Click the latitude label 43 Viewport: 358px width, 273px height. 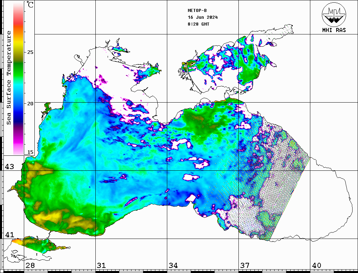pos(9,167)
